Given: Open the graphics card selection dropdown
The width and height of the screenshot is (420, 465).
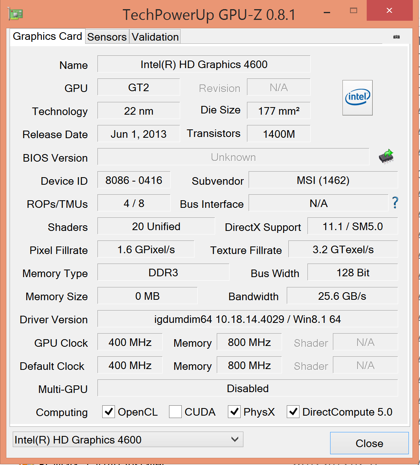Looking at the screenshot, I should [128, 440].
